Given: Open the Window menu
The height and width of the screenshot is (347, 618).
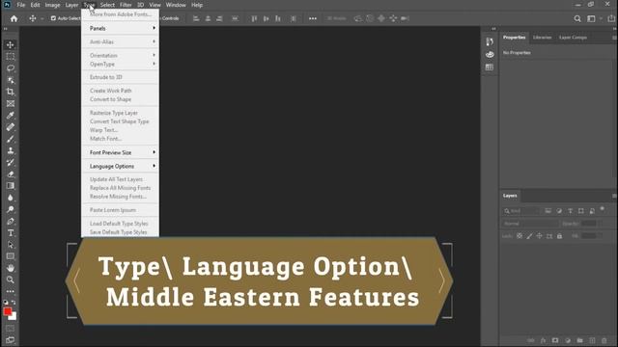Looking at the screenshot, I should click(x=176, y=5).
